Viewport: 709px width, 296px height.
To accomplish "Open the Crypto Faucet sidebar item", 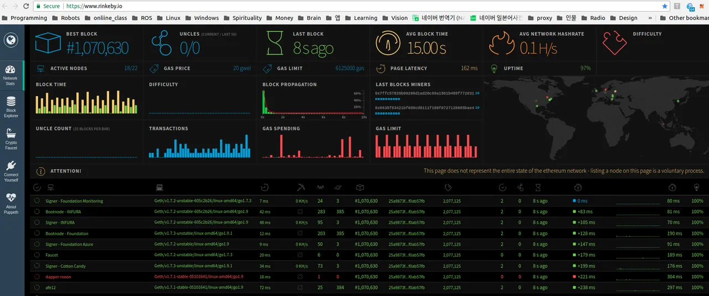I will pos(11,139).
